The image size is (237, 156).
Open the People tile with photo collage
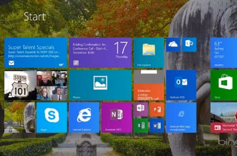coord(36,85)
